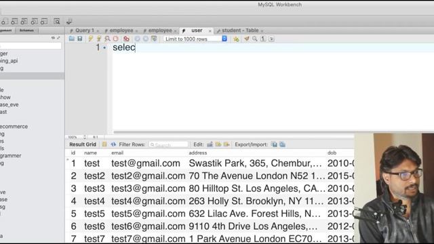Click the id column header
Screen dimensions: 434x244
click(x=73, y=152)
